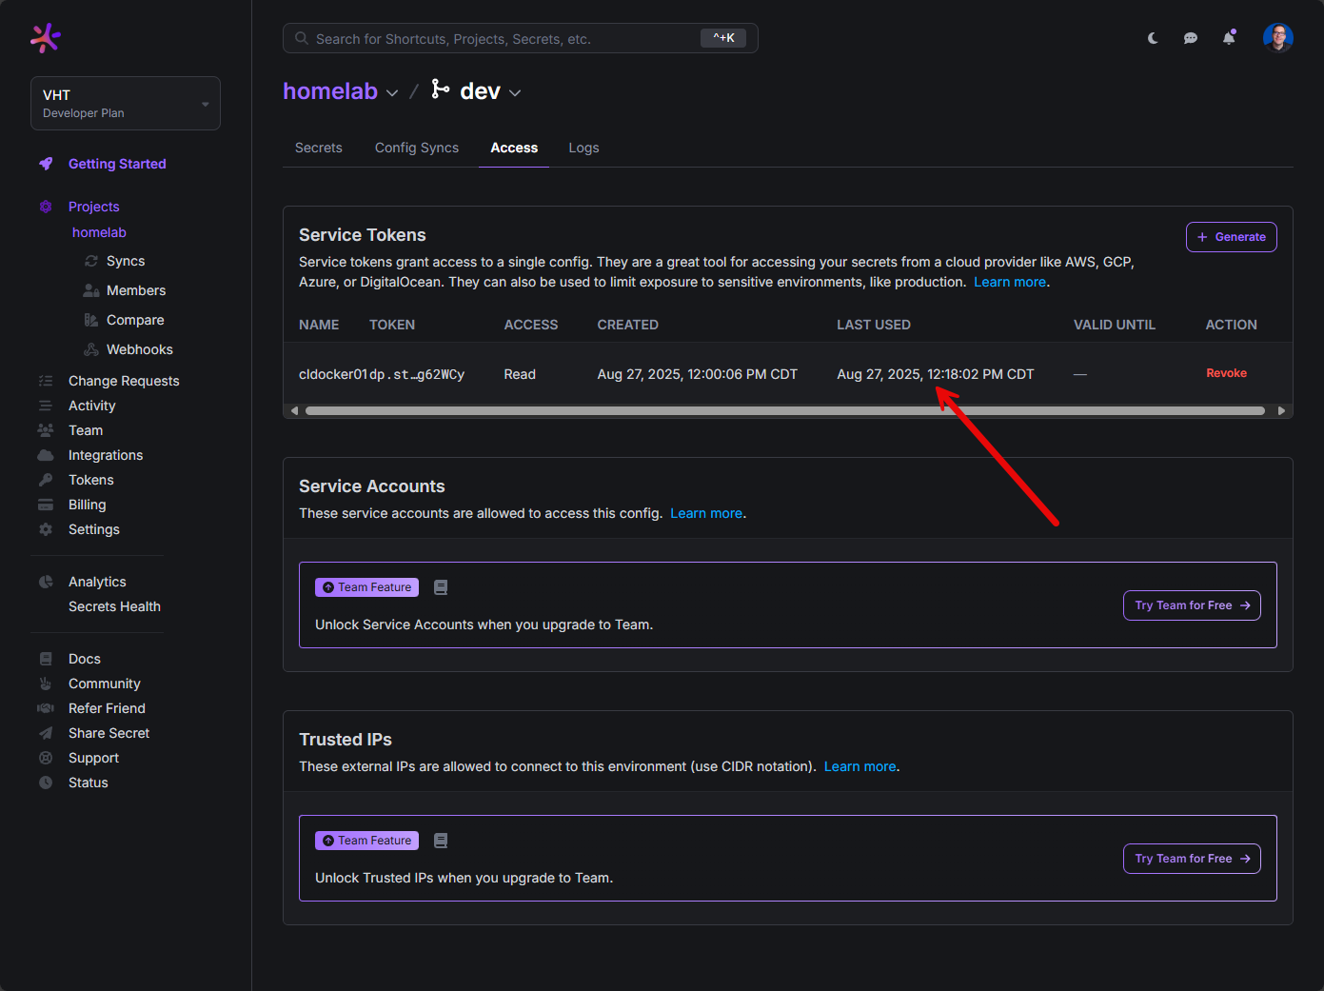Screen dimensions: 1324x991
Task: Toggle dark mode moon icon
Action: pyautogui.click(x=1153, y=38)
